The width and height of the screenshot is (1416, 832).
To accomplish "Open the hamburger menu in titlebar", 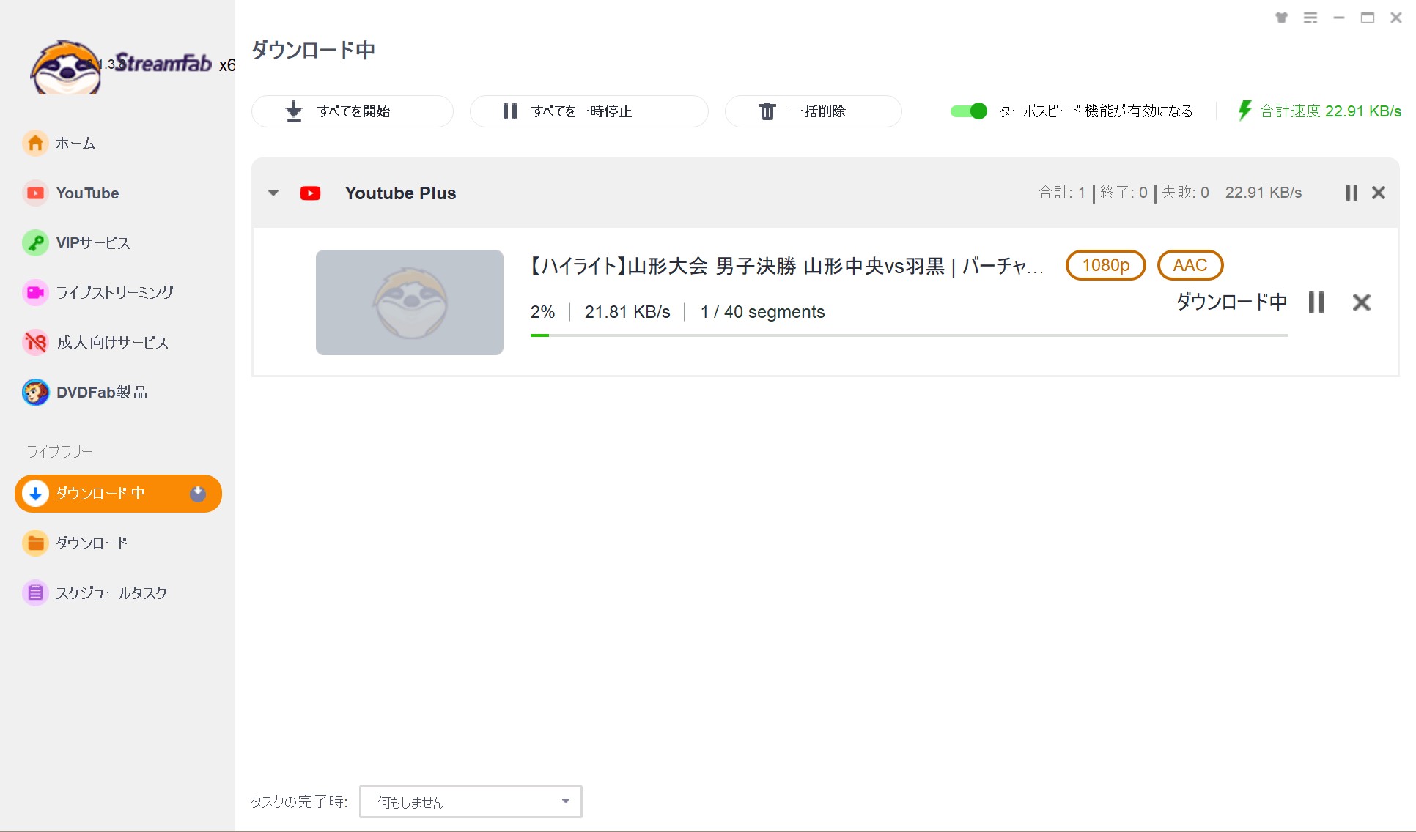I will tap(1310, 18).
